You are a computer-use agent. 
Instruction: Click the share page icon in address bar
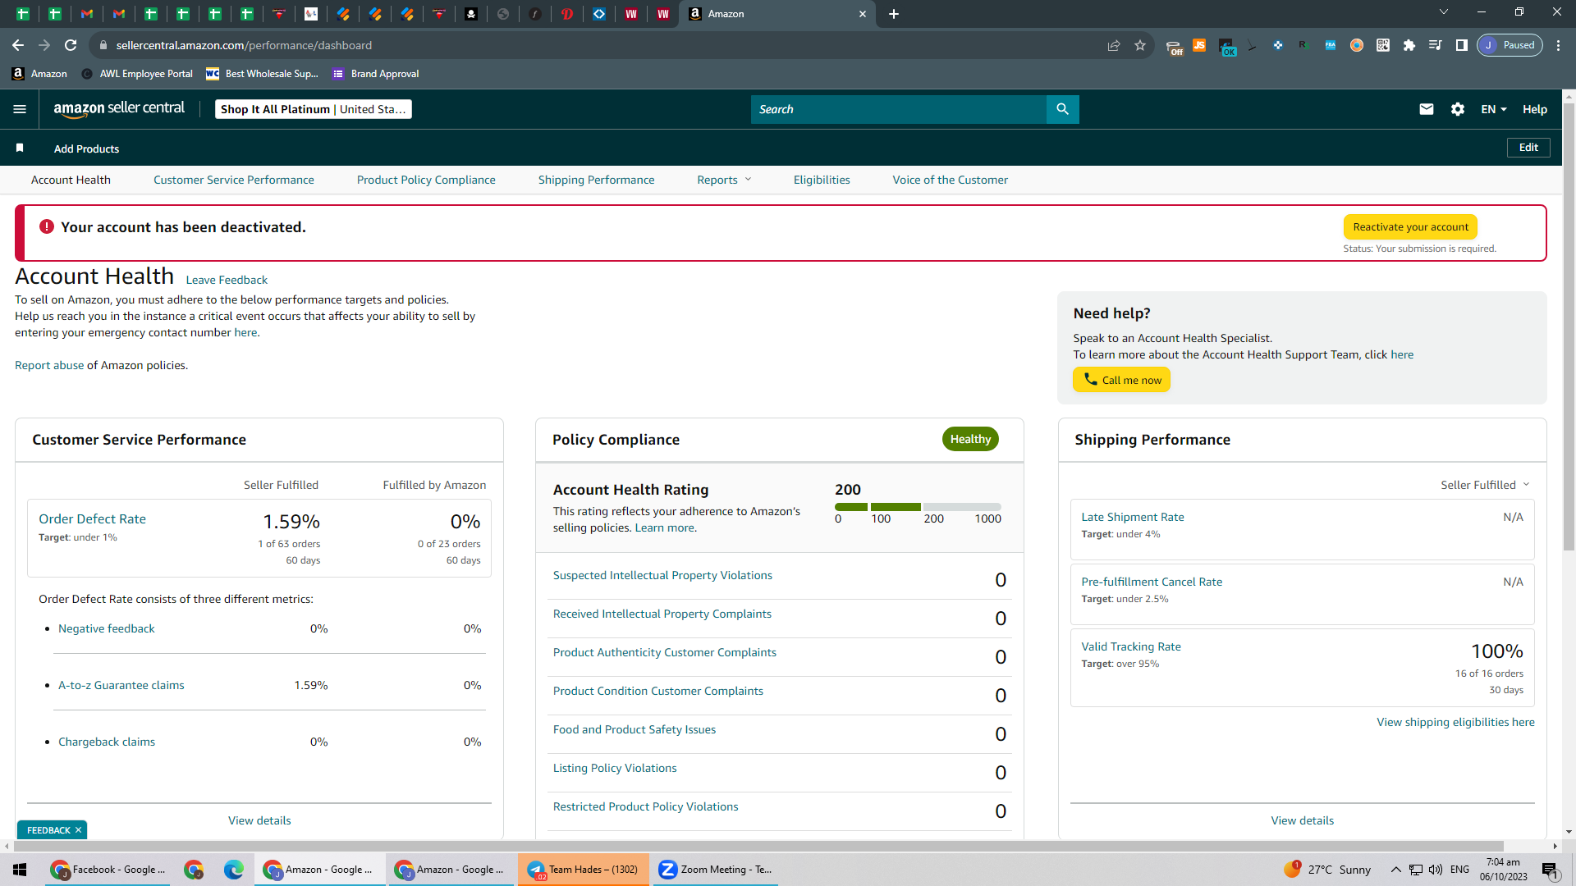[x=1114, y=45]
